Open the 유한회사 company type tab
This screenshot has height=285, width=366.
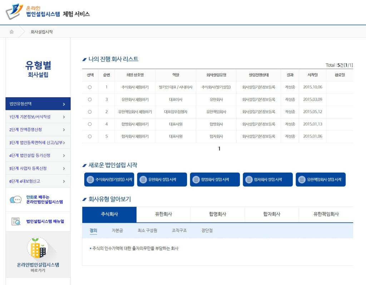(x=163, y=214)
